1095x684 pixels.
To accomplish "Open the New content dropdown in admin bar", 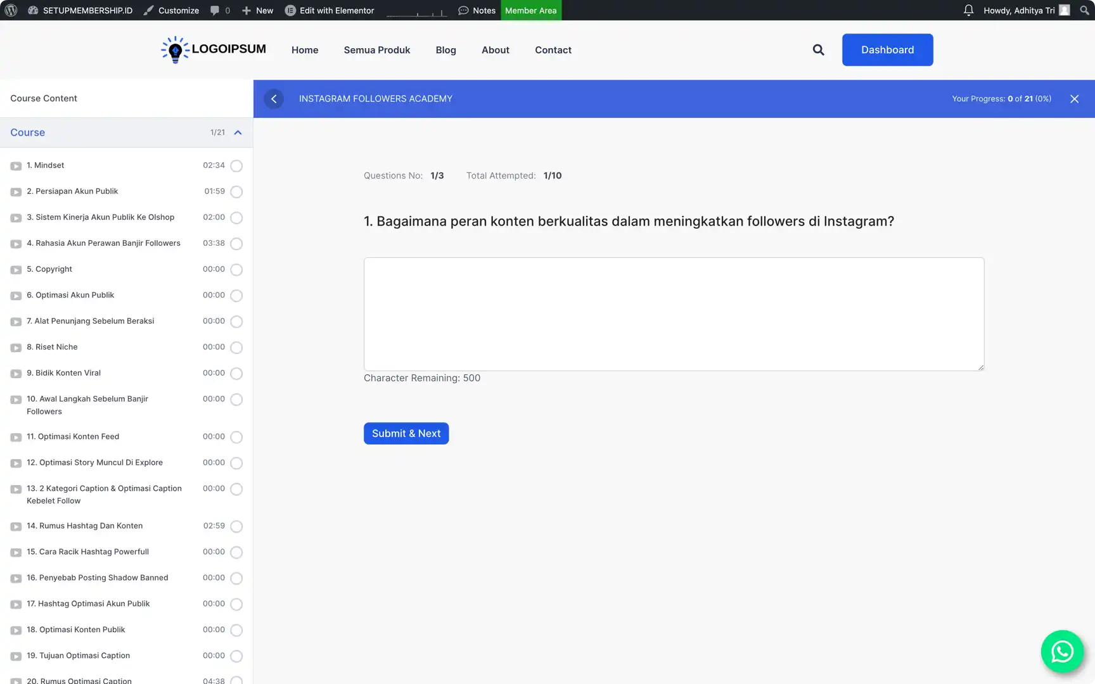I will pos(258,10).
